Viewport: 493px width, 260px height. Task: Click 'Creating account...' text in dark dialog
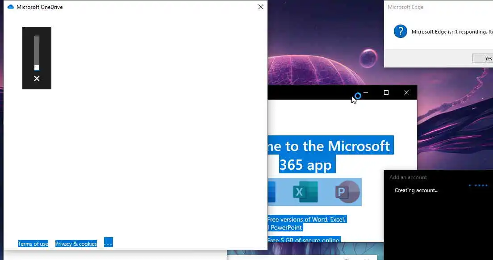click(416, 190)
